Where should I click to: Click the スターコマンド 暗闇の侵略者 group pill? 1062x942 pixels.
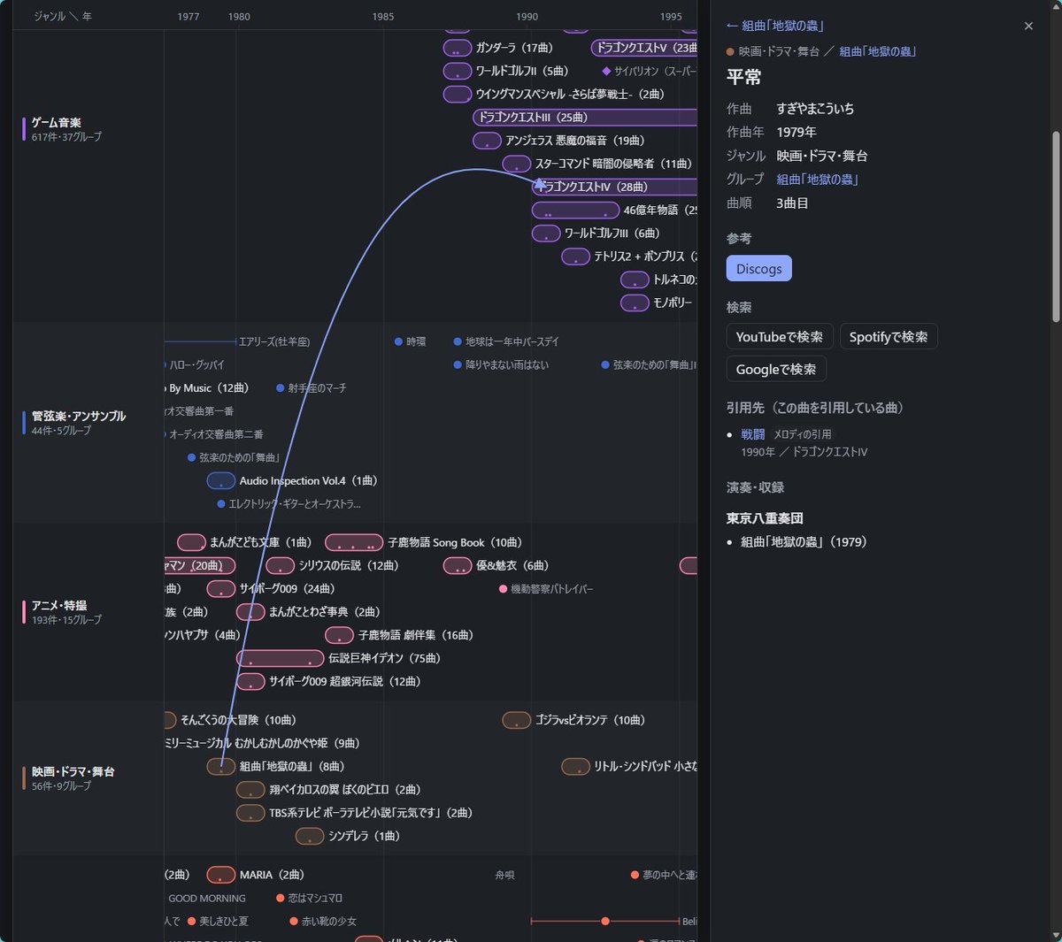coord(517,164)
